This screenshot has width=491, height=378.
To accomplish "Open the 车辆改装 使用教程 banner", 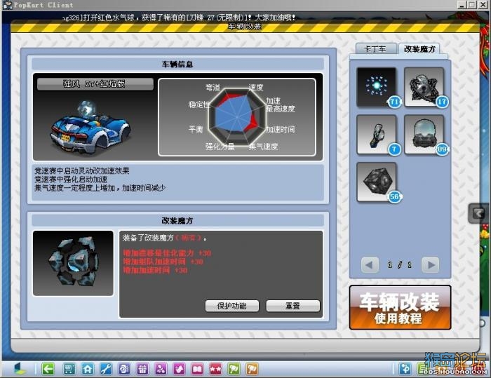I will click(400, 307).
